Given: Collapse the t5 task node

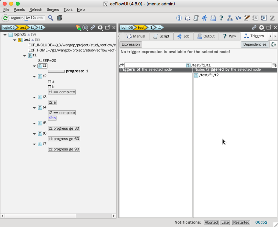Looking at the screenshot, I should 35,123.
